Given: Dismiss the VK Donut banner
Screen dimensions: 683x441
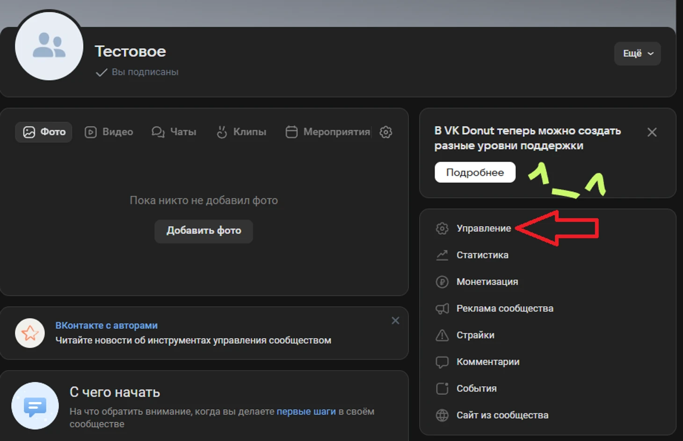Looking at the screenshot, I should pyautogui.click(x=652, y=132).
